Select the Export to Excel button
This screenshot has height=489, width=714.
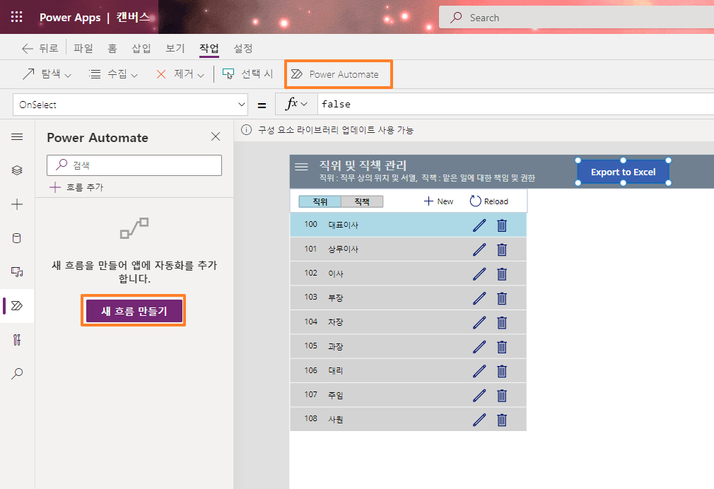pos(623,172)
